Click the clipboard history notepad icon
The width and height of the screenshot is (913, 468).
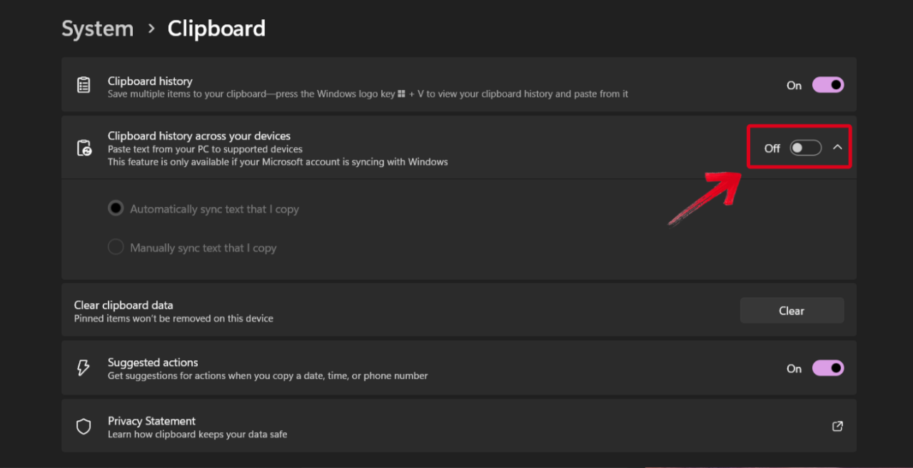(x=84, y=84)
